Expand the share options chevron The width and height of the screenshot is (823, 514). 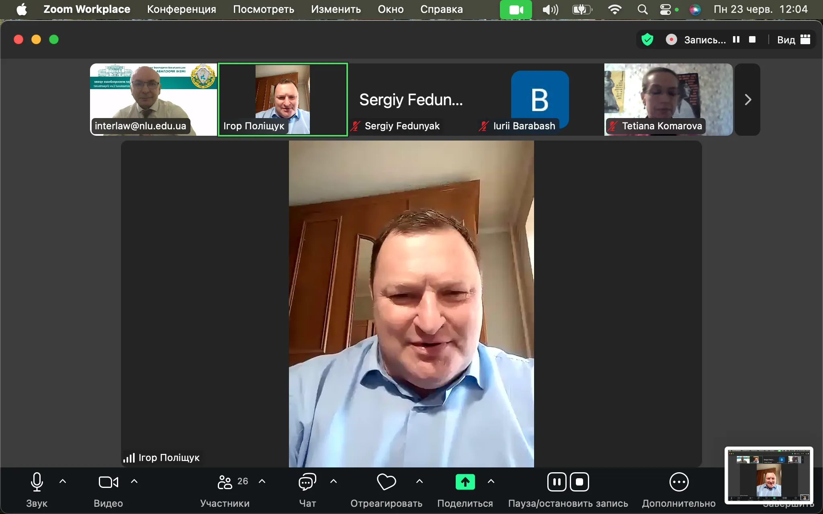point(491,481)
